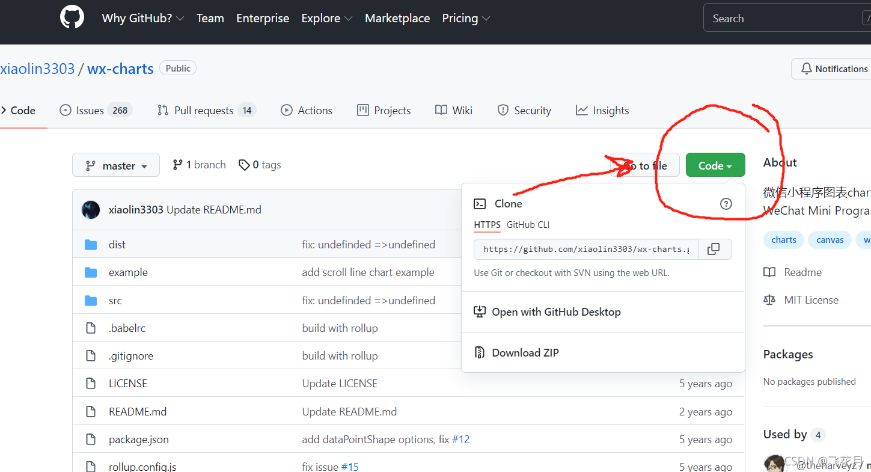The width and height of the screenshot is (871, 472).
Task: Switch to the Pull requests tab
Action: click(207, 111)
